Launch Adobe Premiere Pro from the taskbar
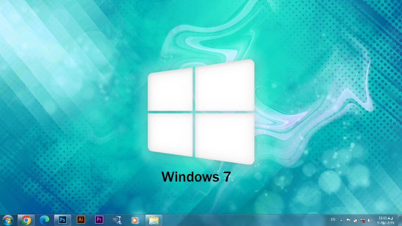402x226 pixels. point(99,220)
